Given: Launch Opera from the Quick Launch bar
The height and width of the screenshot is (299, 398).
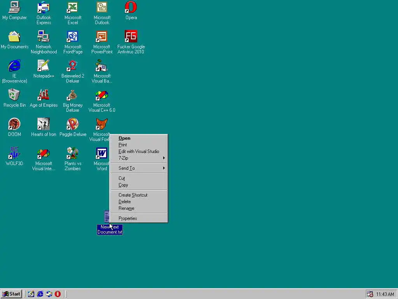Looking at the screenshot, I should [x=58, y=294].
